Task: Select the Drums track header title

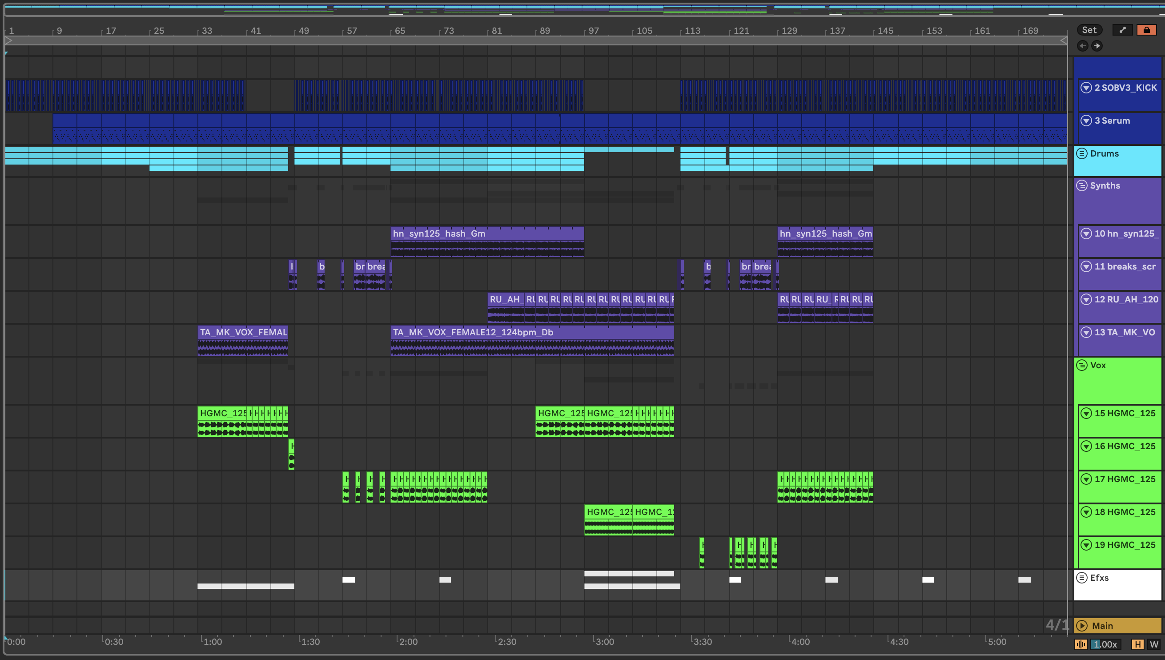Action: (x=1104, y=153)
